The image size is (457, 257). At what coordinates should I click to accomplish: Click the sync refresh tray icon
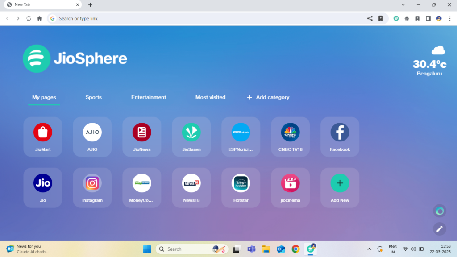[x=380, y=249]
